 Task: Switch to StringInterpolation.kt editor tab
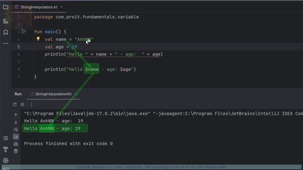(x=39, y=7)
